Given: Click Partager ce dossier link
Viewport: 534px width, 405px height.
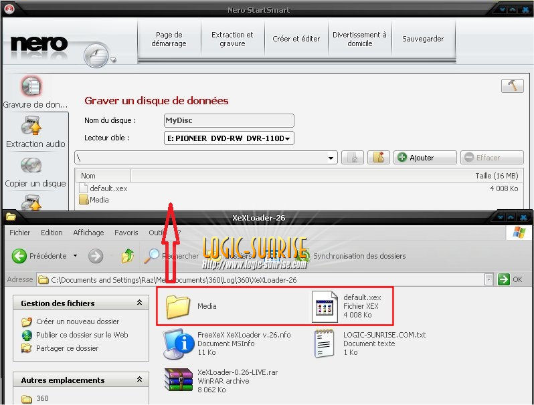Looking at the screenshot, I should coord(68,348).
